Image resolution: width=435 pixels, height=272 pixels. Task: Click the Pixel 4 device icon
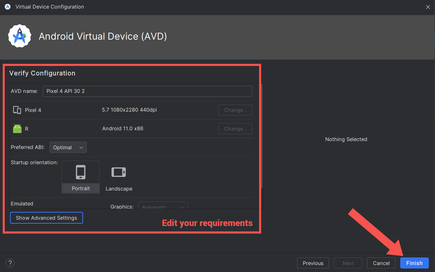pos(17,110)
